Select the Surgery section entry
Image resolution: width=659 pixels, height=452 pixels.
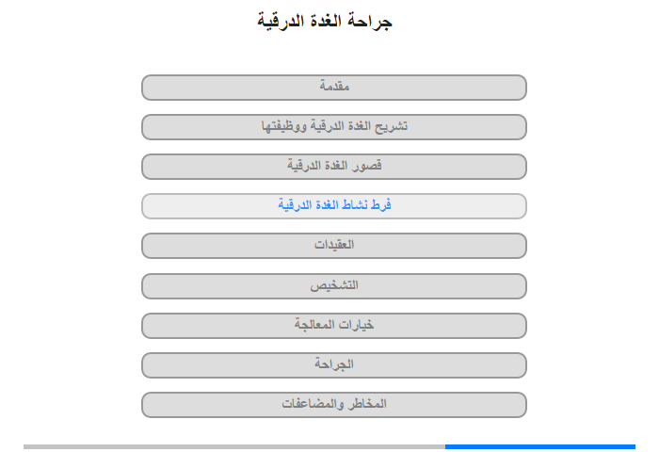coord(333,365)
